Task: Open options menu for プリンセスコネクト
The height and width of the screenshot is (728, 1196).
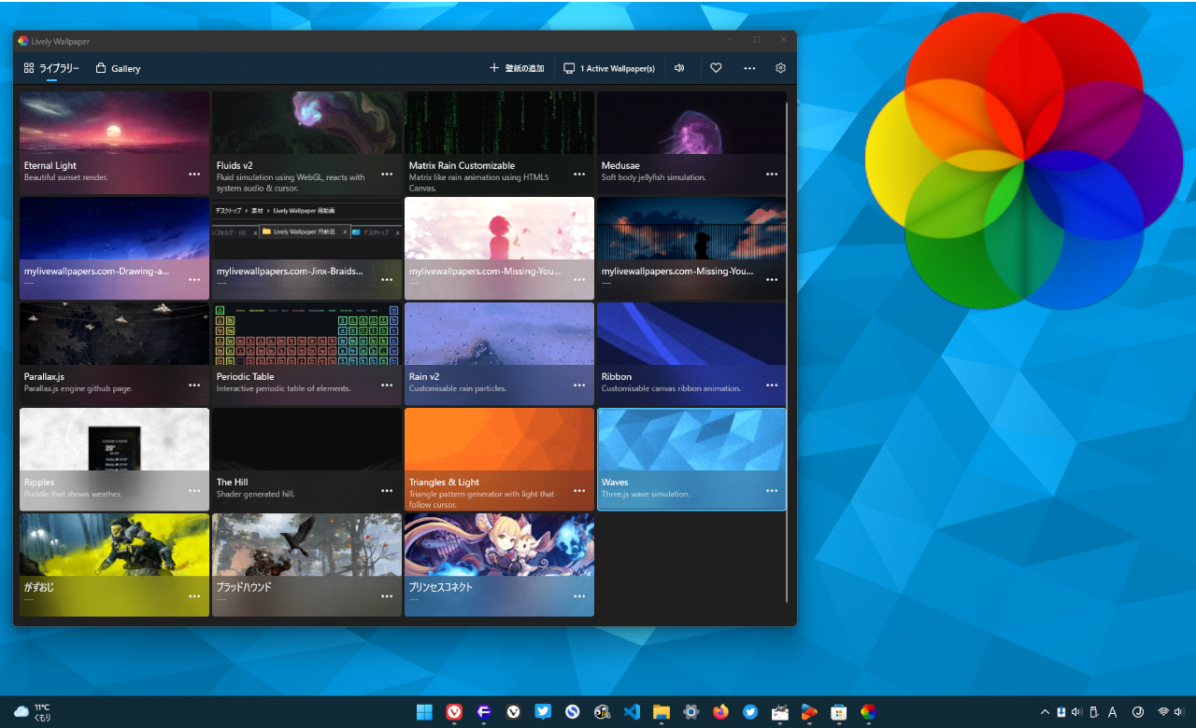Action: [x=579, y=595]
